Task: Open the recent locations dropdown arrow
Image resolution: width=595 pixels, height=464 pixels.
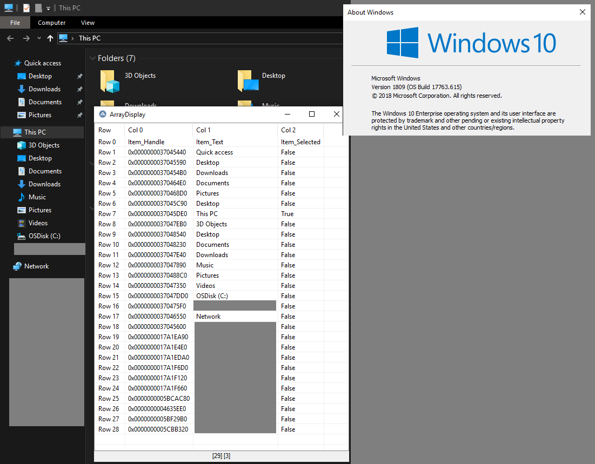Action: pyautogui.click(x=39, y=38)
